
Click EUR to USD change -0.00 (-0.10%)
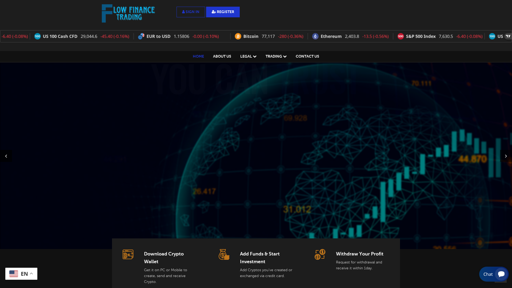pyautogui.click(x=206, y=36)
